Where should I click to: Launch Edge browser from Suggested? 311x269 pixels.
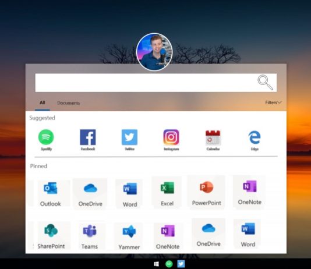pos(255,137)
